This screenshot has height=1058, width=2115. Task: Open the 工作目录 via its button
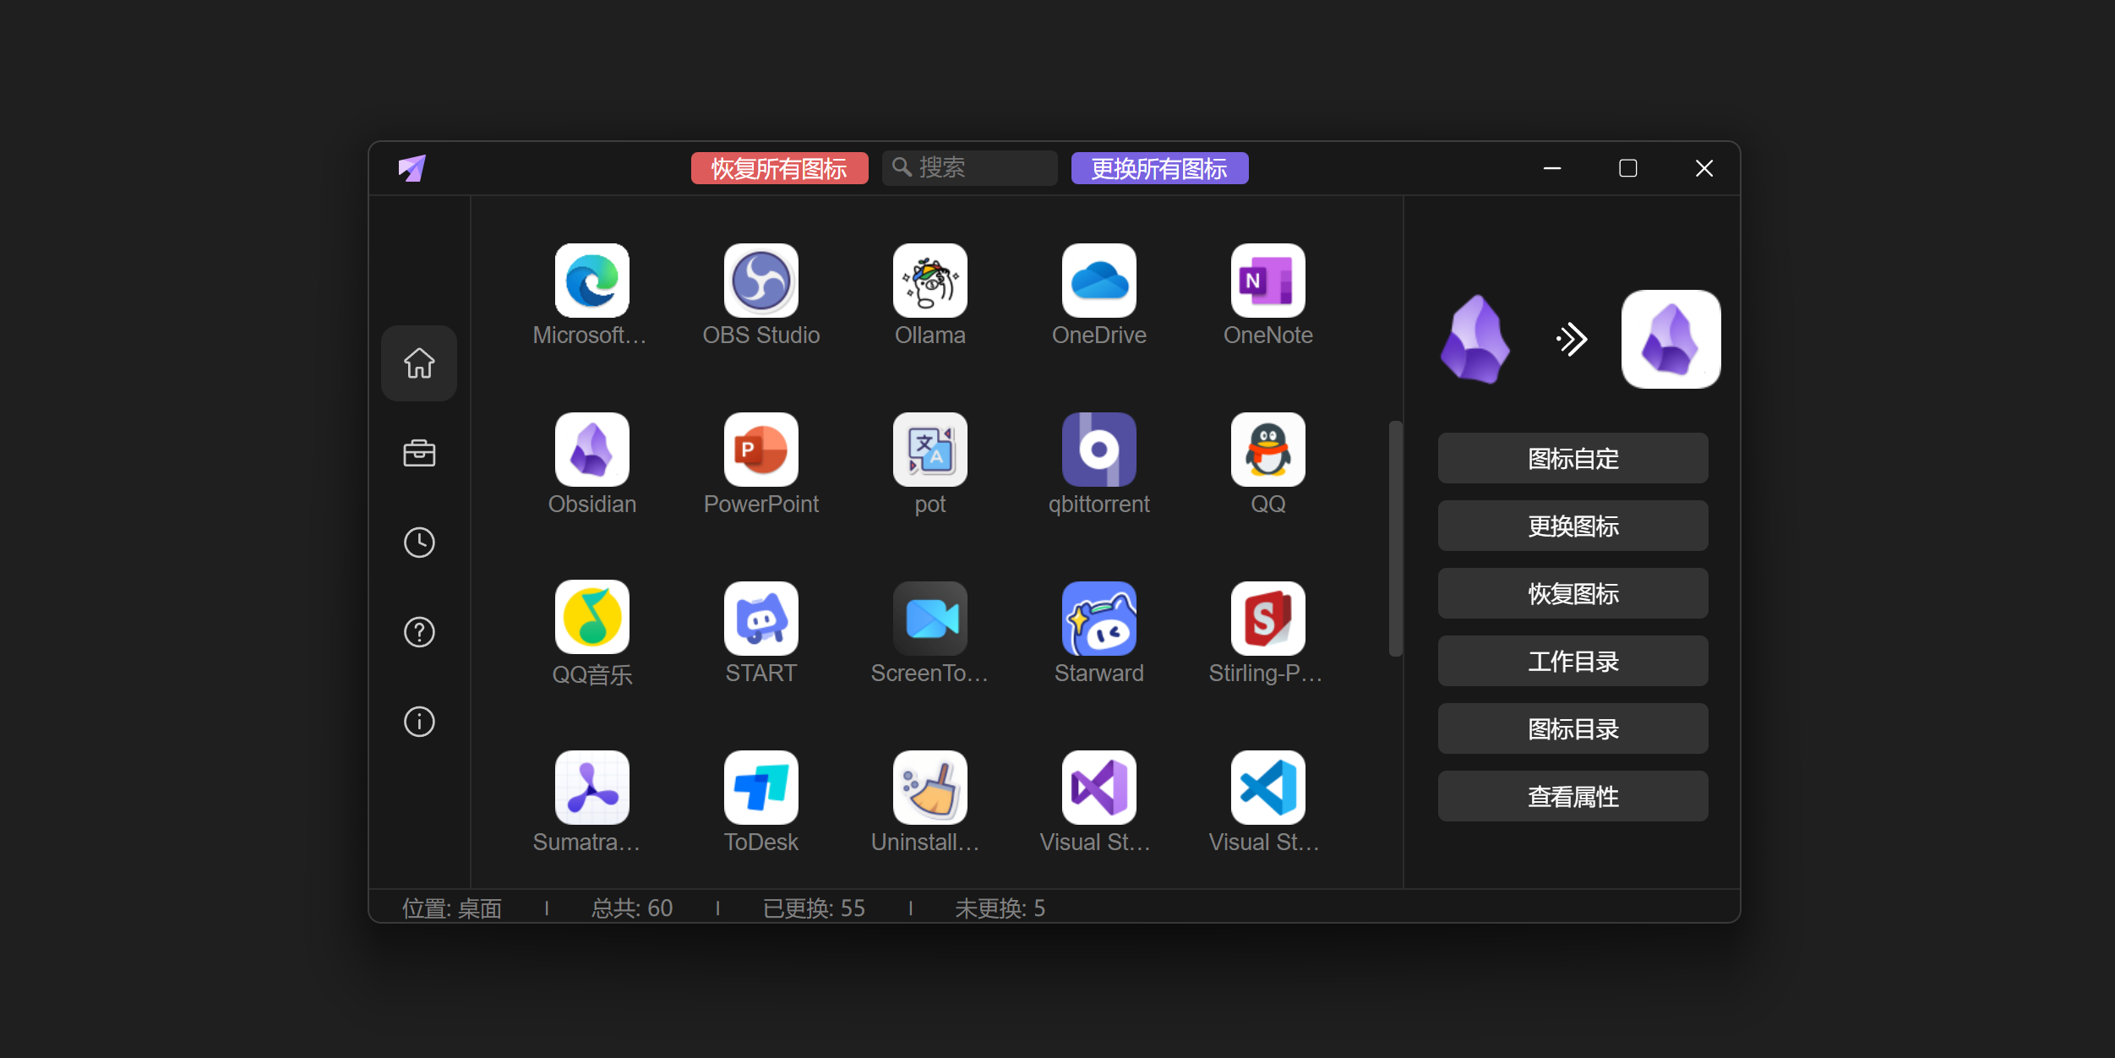[1572, 661]
